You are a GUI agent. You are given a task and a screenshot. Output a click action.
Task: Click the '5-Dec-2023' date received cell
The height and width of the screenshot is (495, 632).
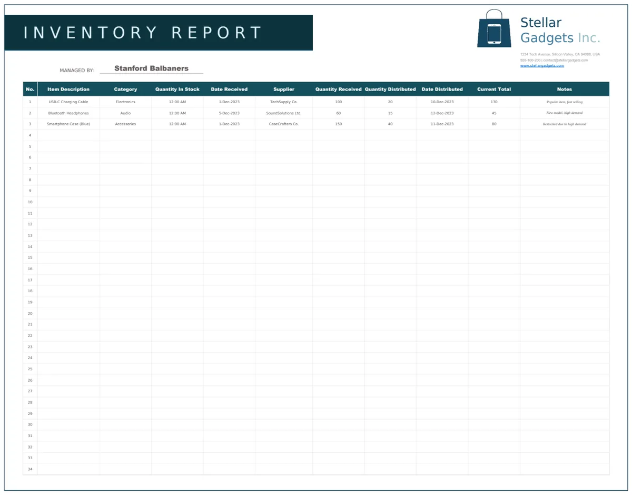(x=229, y=113)
